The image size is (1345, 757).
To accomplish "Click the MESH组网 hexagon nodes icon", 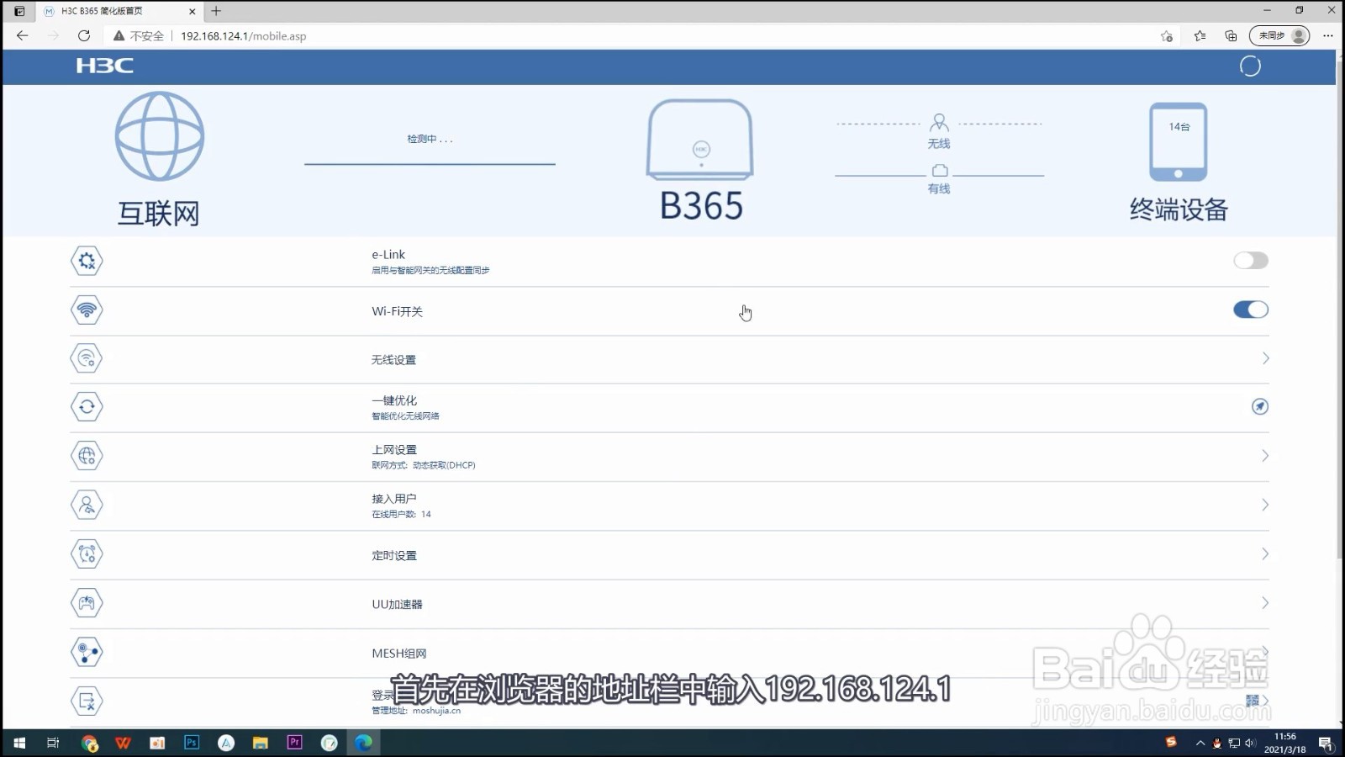I will (87, 652).
